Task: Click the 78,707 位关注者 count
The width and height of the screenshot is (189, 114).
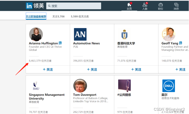Action: coord(38,112)
